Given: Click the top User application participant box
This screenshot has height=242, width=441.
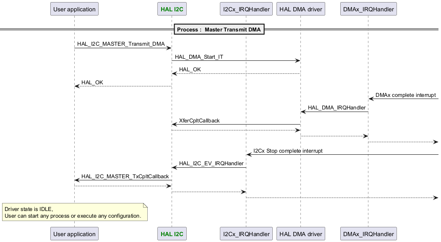Looking at the screenshot, I should (x=74, y=9).
